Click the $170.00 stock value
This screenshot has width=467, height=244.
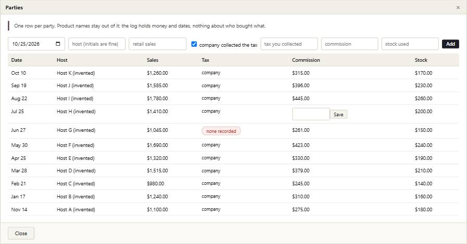pyautogui.click(x=424, y=73)
